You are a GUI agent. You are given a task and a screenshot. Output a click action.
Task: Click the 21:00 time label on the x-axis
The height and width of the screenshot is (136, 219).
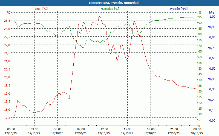174,129
